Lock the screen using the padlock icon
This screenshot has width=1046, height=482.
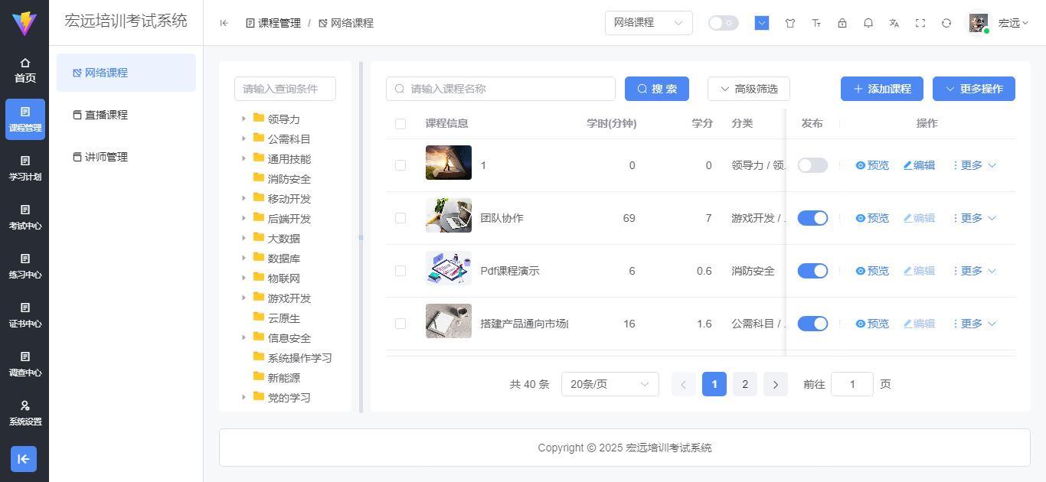[x=842, y=23]
